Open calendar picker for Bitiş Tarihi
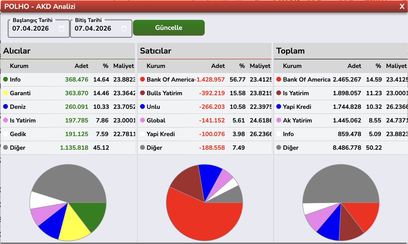The height and width of the screenshot is (244, 408). (x=124, y=29)
